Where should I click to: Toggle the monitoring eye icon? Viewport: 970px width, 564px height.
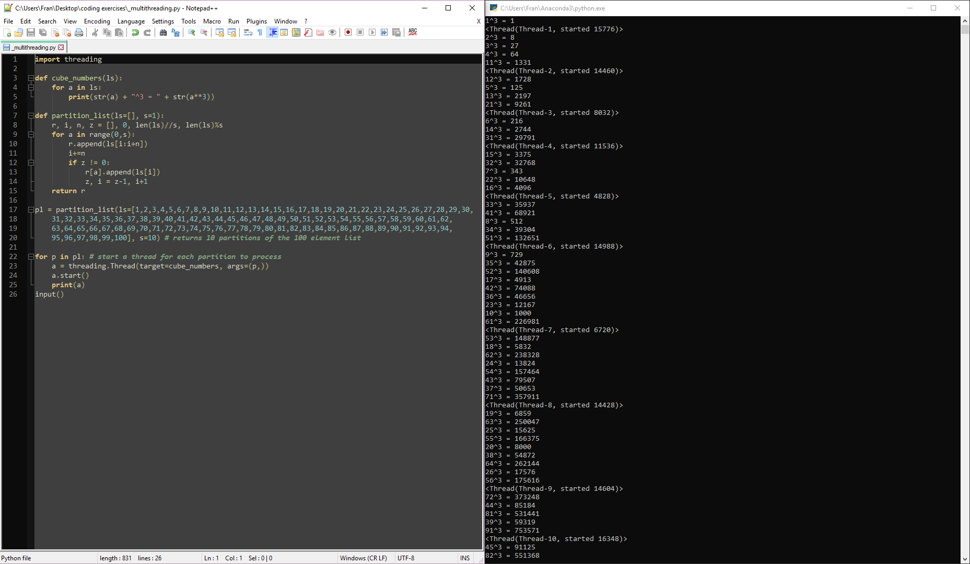(332, 32)
